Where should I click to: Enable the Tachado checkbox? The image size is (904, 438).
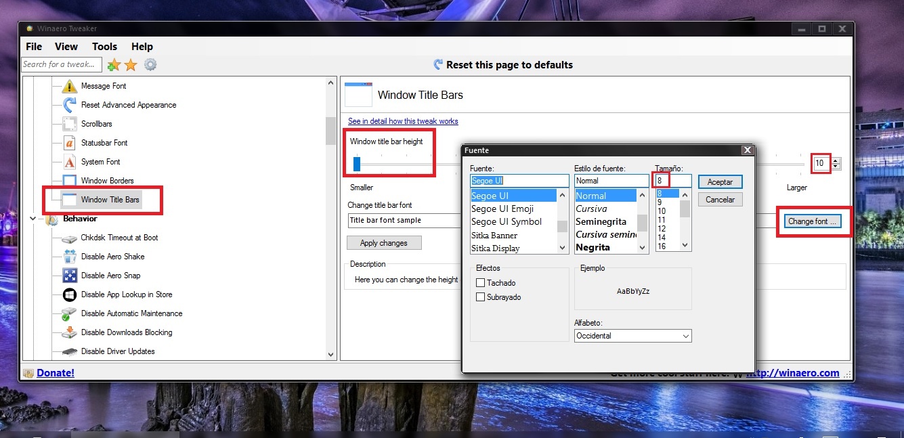pos(481,283)
